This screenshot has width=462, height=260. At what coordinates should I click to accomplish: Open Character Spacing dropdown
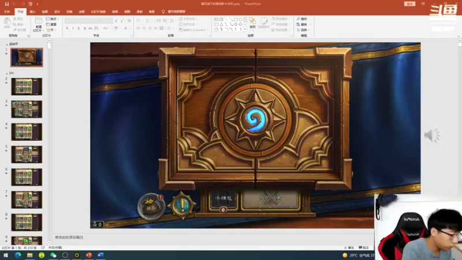[96, 28]
